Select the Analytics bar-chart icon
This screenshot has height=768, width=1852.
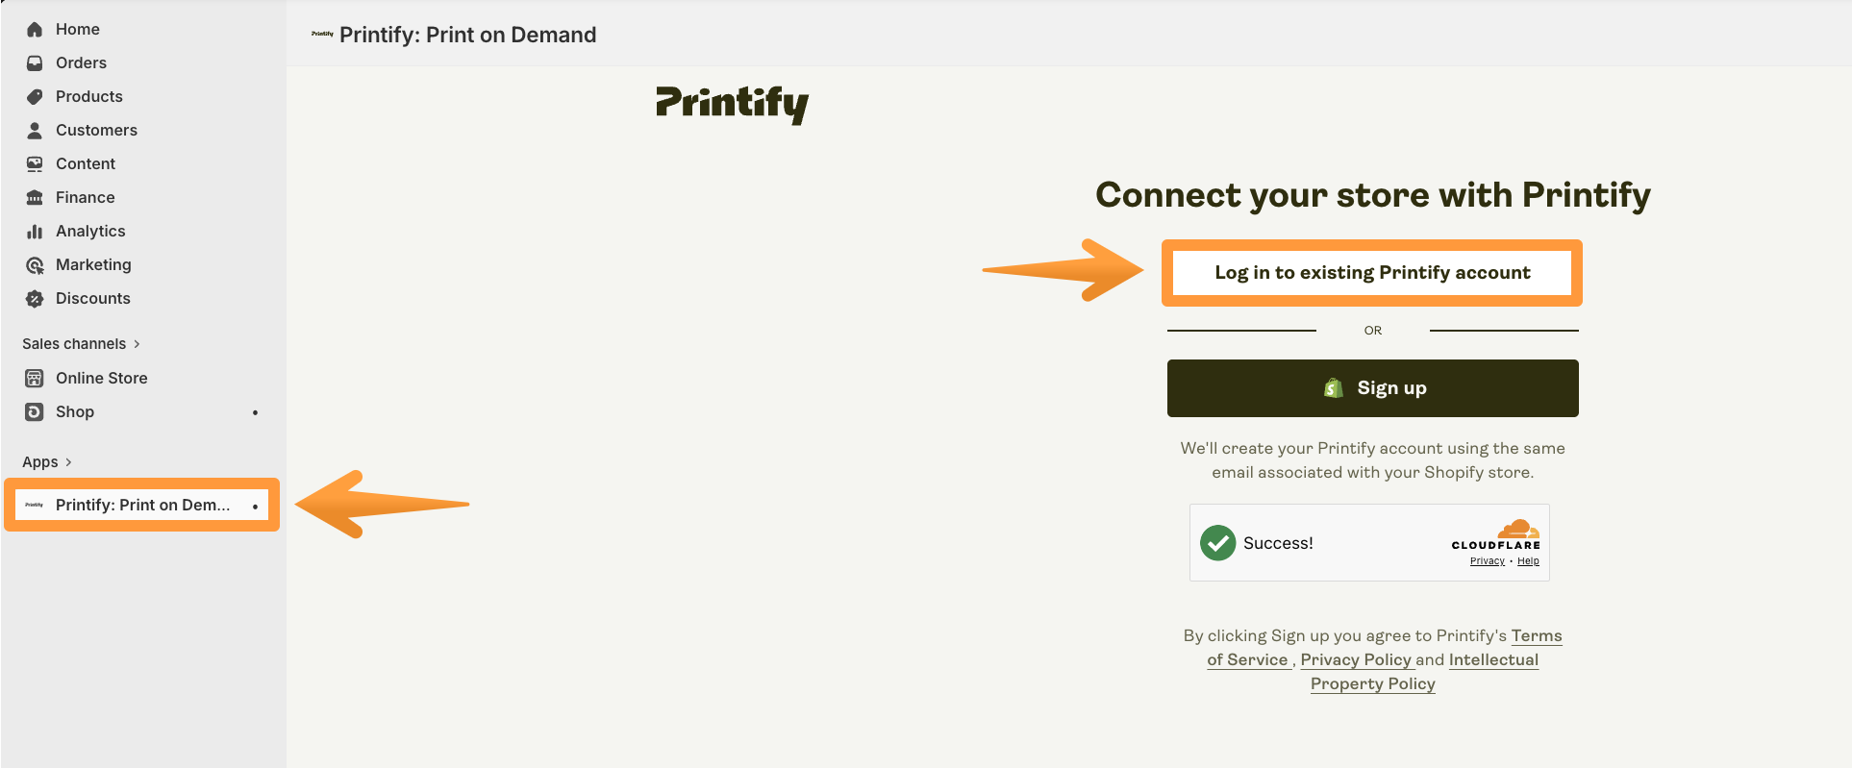[x=35, y=231]
